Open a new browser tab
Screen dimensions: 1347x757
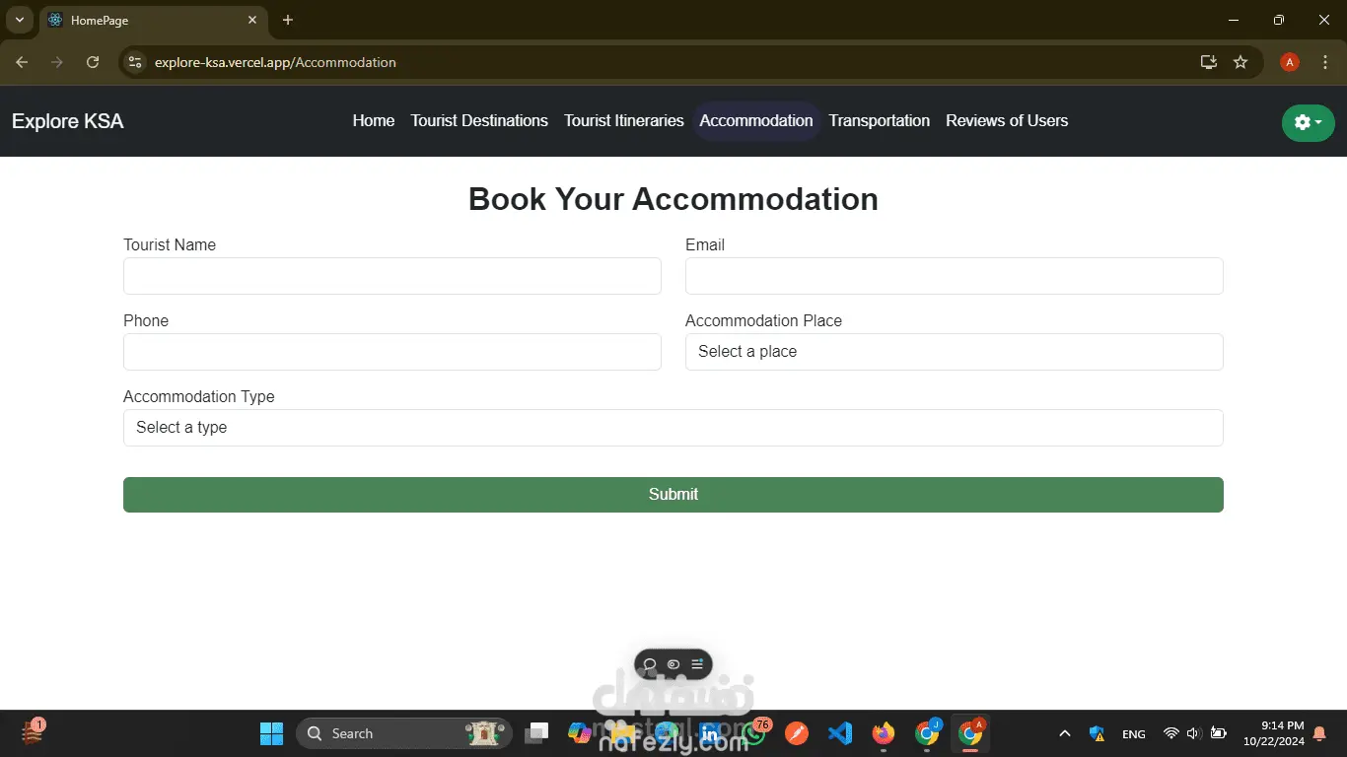pos(288,20)
